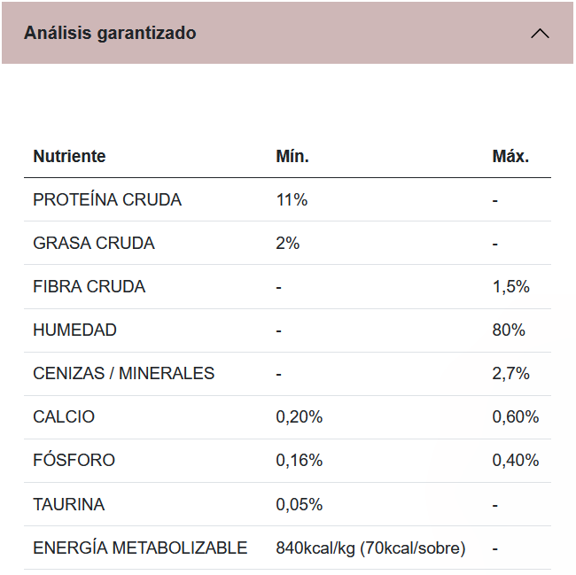This screenshot has width=576, height=575.
Task: Select the GRASA CRUDA row label
Action: (x=94, y=244)
